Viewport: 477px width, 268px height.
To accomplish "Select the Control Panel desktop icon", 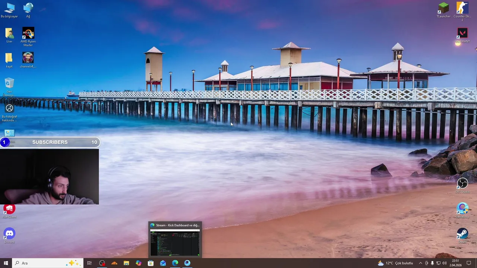I will (9, 133).
